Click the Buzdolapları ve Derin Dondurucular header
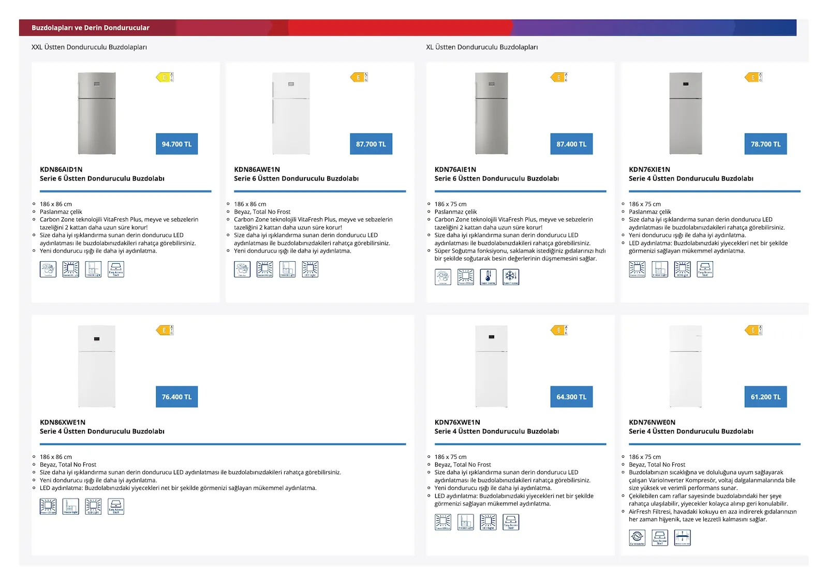This screenshot has height=585, width=828. (x=91, y=28)
